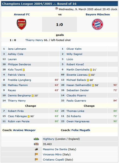This screenshot has width=119, height=163.
Task: Open coach Arséne Wenger's profile
Action: tap(24, 130)
